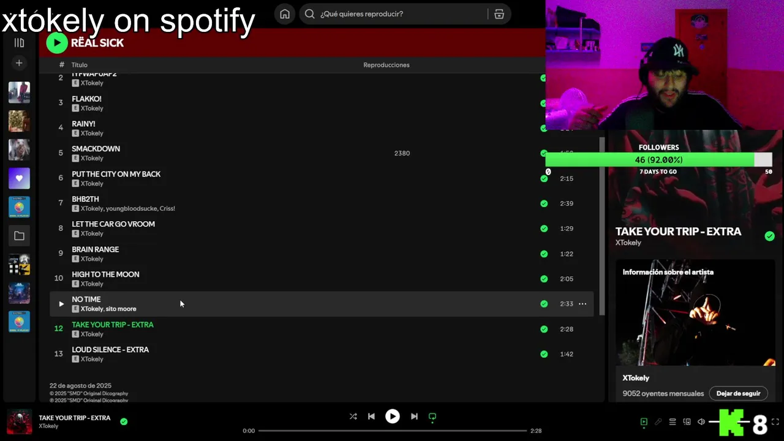The width and height of the screenshot is (784, 441).
Task: Seek along the track progress bar
Action: click(x=393, y=431)
